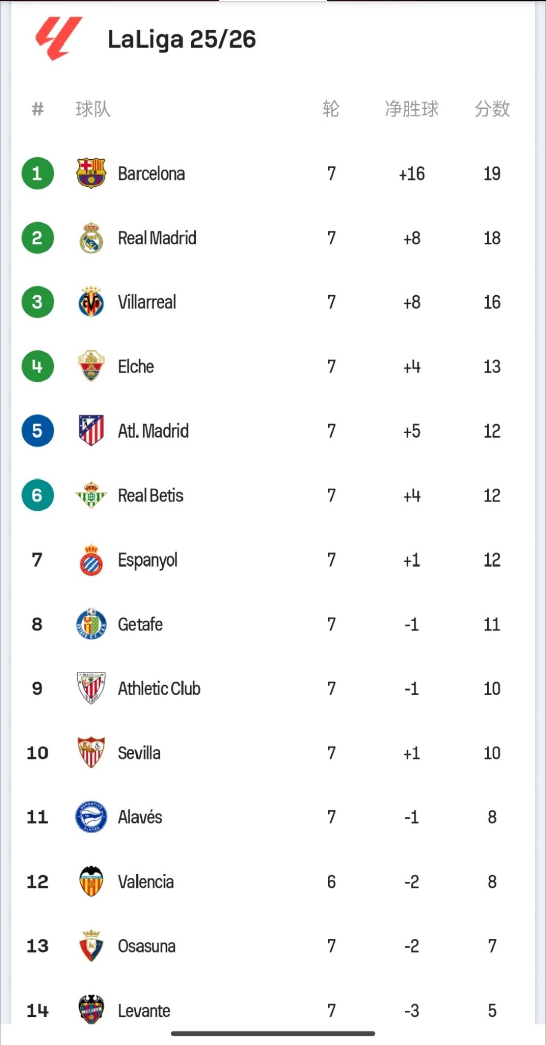546x1045 pixels.
Task: Select the Levante team row
Action: [x=273, y=1010]
